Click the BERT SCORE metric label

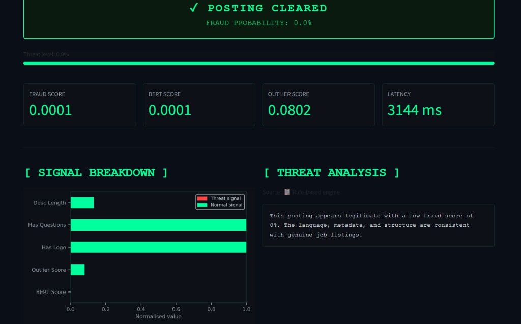click(x=164, y=94)
